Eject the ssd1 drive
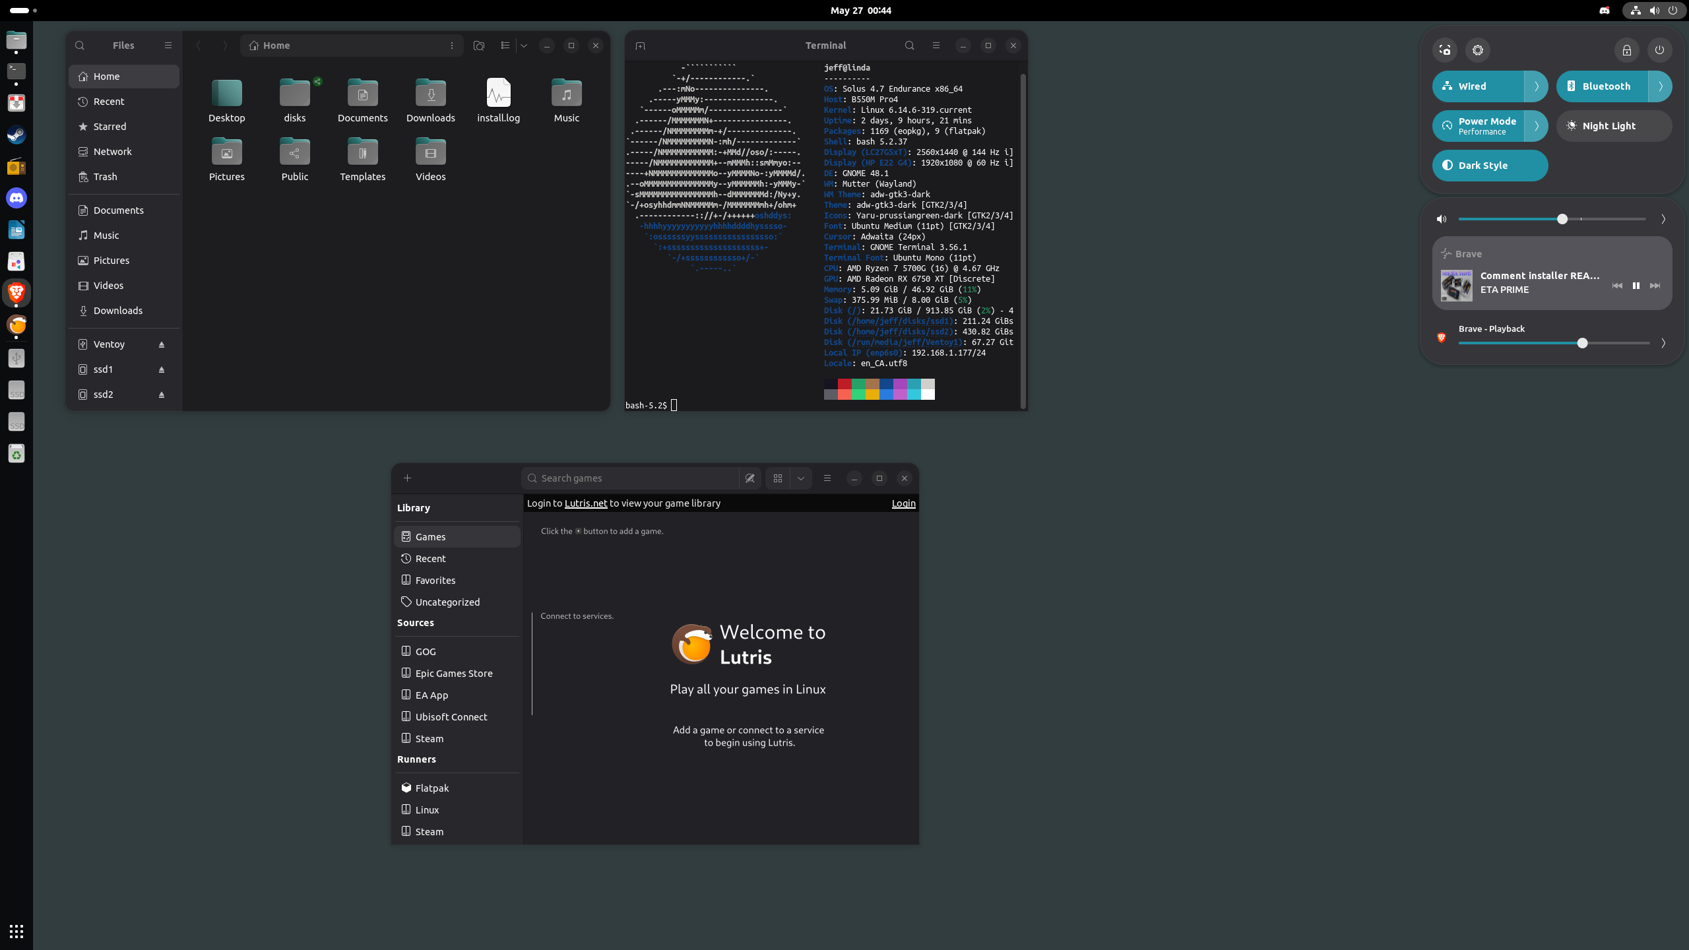The width and height of the screenshot is (1689, 950). click(x=162, y=369)
